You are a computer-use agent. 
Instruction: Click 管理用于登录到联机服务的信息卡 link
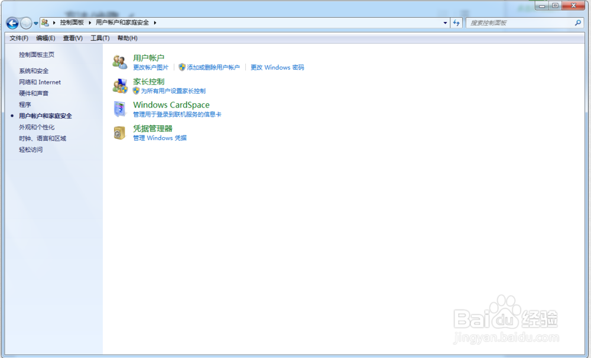[177, 115]
